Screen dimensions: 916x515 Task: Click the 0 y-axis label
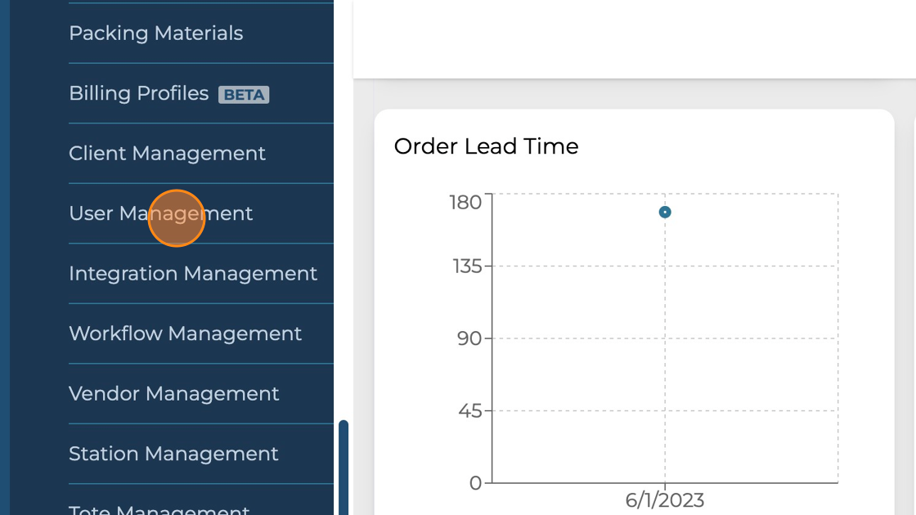[475, 482]
